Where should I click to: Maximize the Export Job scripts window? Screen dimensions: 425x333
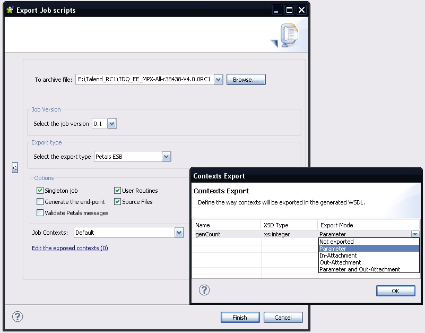click(289, 10)
